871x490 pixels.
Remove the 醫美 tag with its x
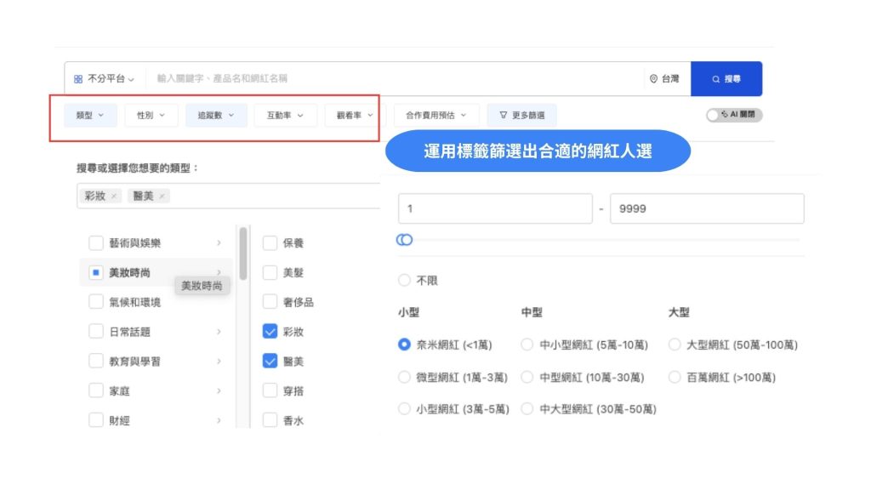162,197
